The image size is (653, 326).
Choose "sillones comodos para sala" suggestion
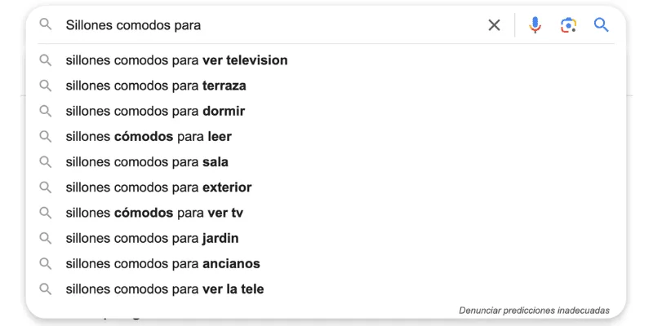click(147, 161)
